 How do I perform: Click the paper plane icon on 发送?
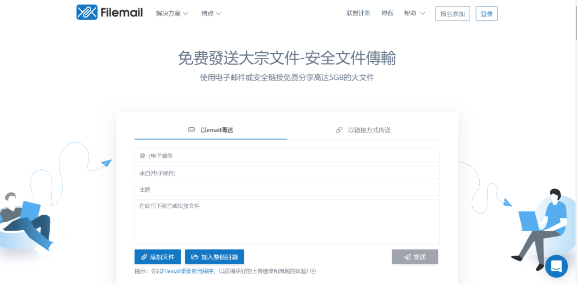coord(407,257)
